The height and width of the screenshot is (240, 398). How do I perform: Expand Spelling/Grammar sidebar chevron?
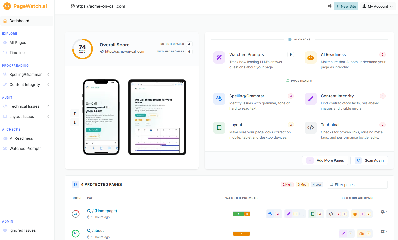[48, 75]
